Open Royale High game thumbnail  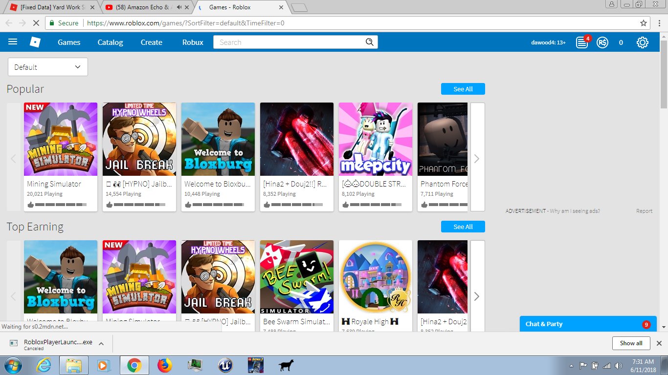click(376, 277)
